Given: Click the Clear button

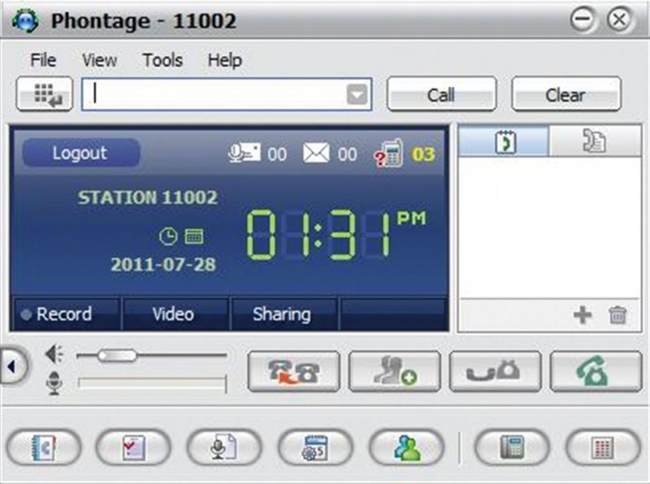Looking at the screenshot, I should coord(566,94).
